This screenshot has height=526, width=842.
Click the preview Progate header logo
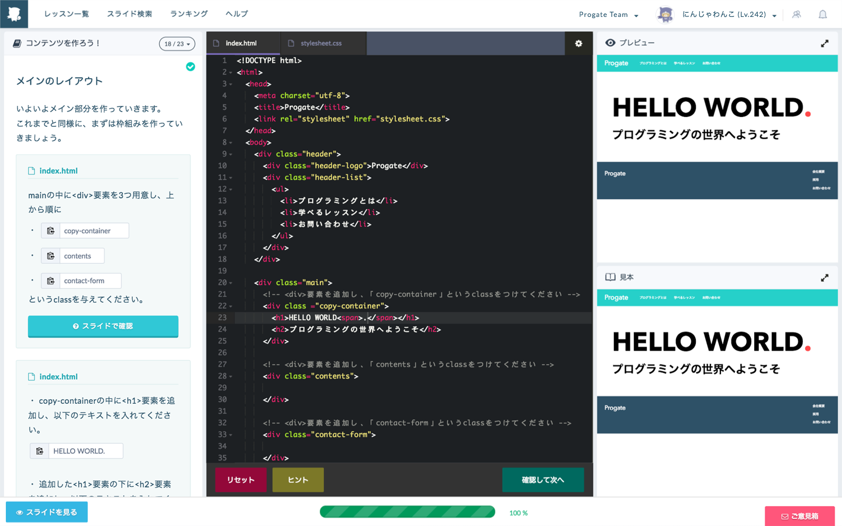pyautogui.click(x=616, y=63)
